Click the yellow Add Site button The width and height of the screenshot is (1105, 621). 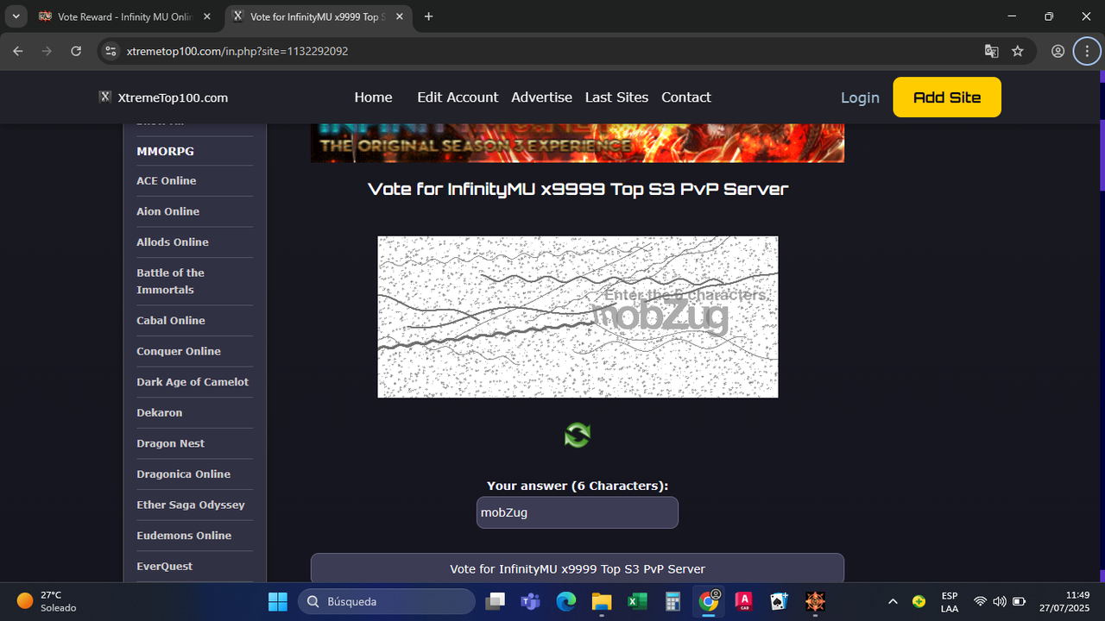(947, 97)
